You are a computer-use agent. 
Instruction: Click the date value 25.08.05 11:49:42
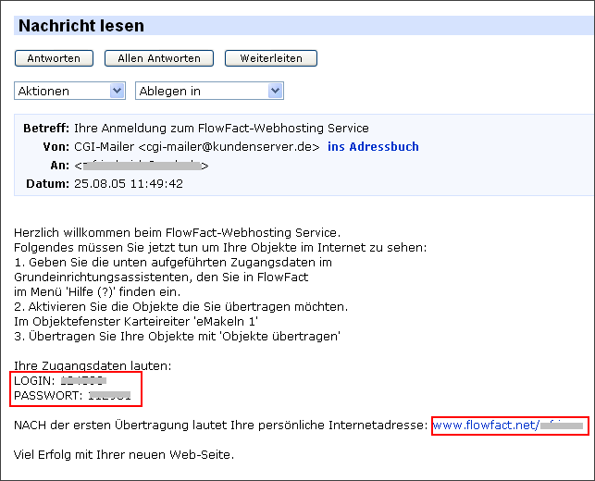point(129,184)
